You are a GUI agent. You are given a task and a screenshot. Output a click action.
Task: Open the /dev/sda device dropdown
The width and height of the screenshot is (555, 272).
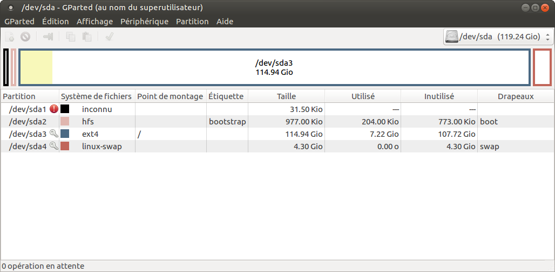[498, 37]
